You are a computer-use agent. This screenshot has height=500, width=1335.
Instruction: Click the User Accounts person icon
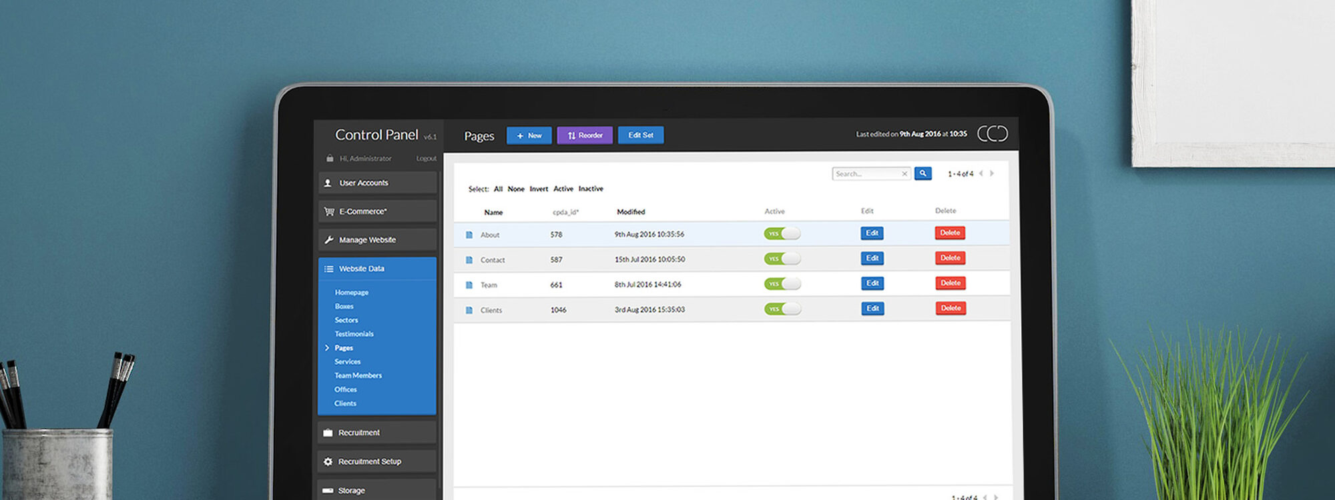click(x=328, y=183)
